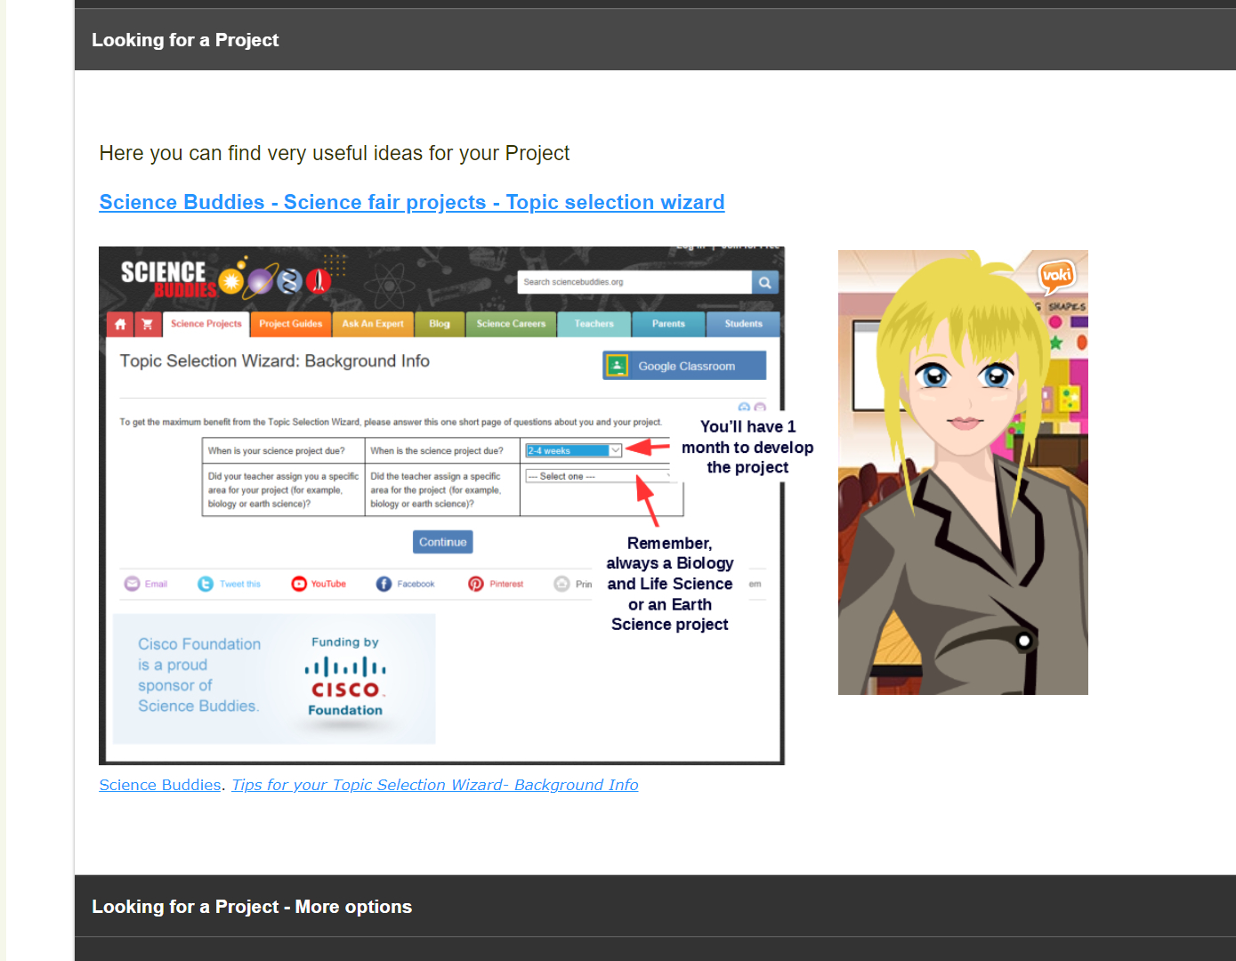The image size is (1236, 961).
Task: Click the Google Classroom icon
Action: tap(617, 366)
